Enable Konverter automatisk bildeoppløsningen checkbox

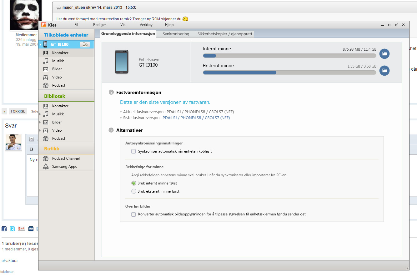click(133, 214)
